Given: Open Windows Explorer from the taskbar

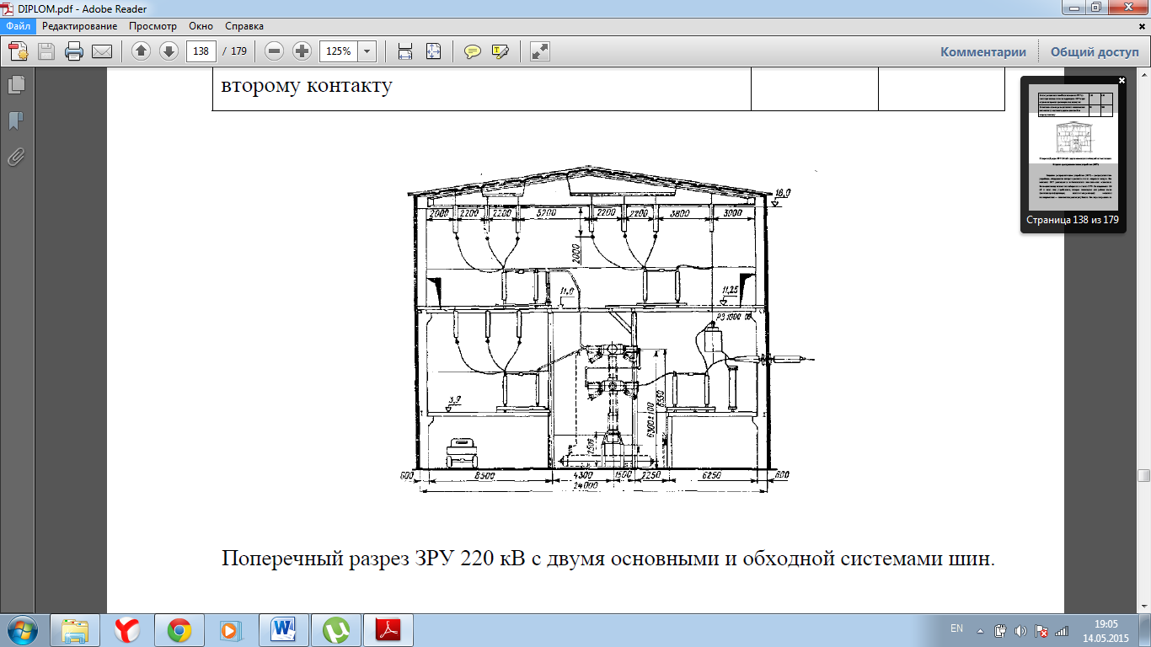Looking at the screenshot, I should 76,630.
